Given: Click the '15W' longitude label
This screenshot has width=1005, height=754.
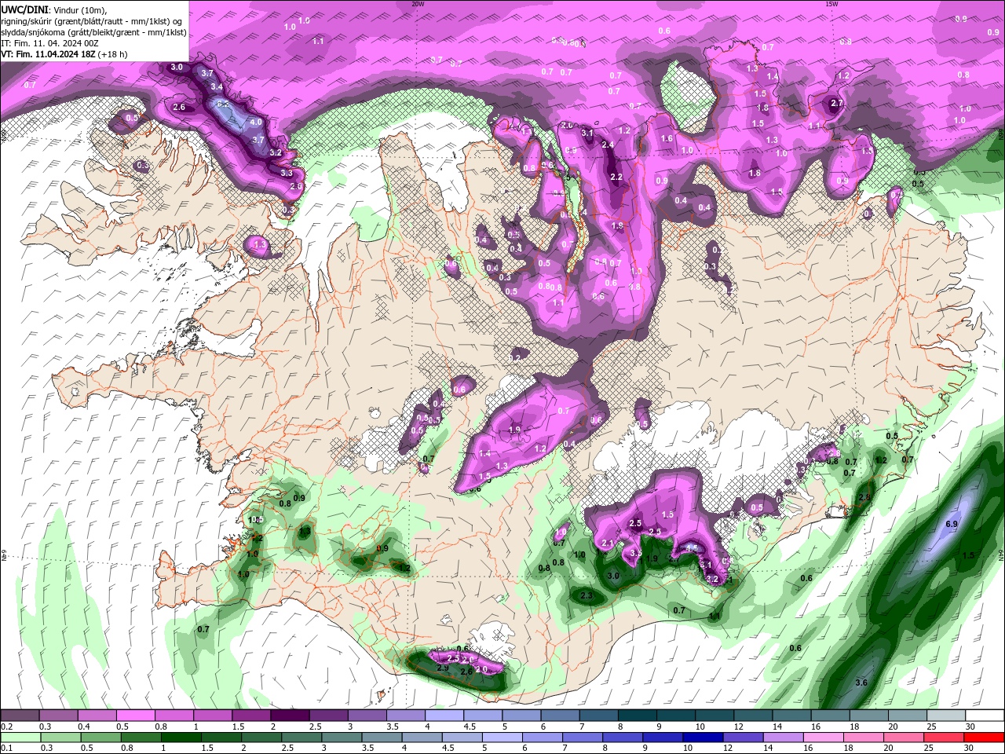Looking at the screenshot, I should pyautogui.click(x=831, y=4).
